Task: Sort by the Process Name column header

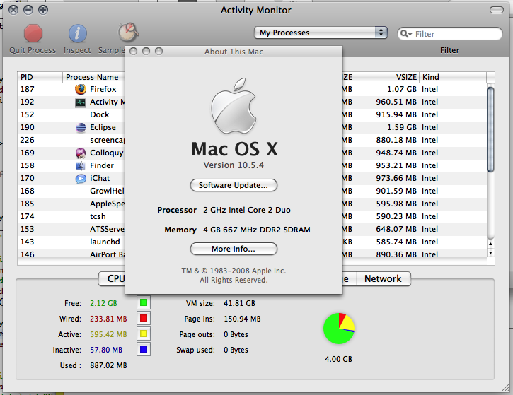Action: (x=94, y=77)
